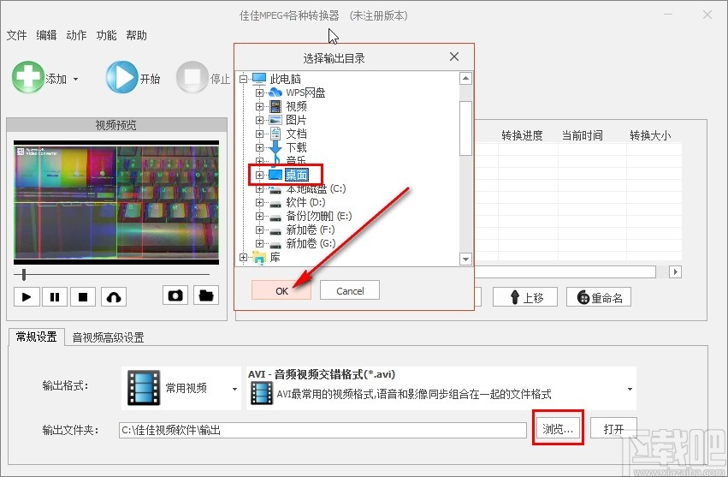Click the 当前时间 column header

(x=583, y=136)
